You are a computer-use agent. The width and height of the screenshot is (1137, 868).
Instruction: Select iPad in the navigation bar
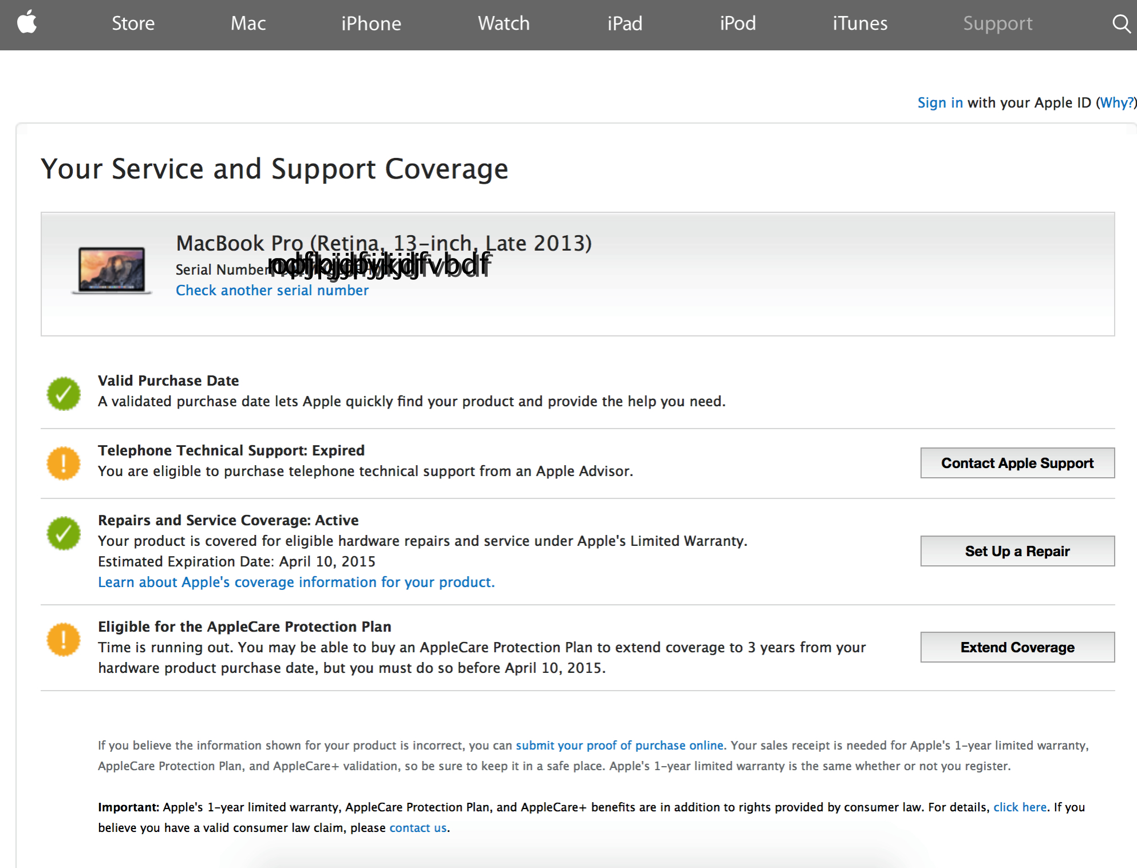click(625, 23)
